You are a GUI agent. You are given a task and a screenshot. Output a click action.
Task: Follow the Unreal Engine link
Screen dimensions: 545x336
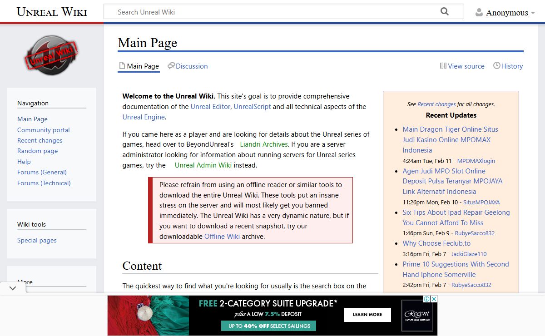point(144,117)
